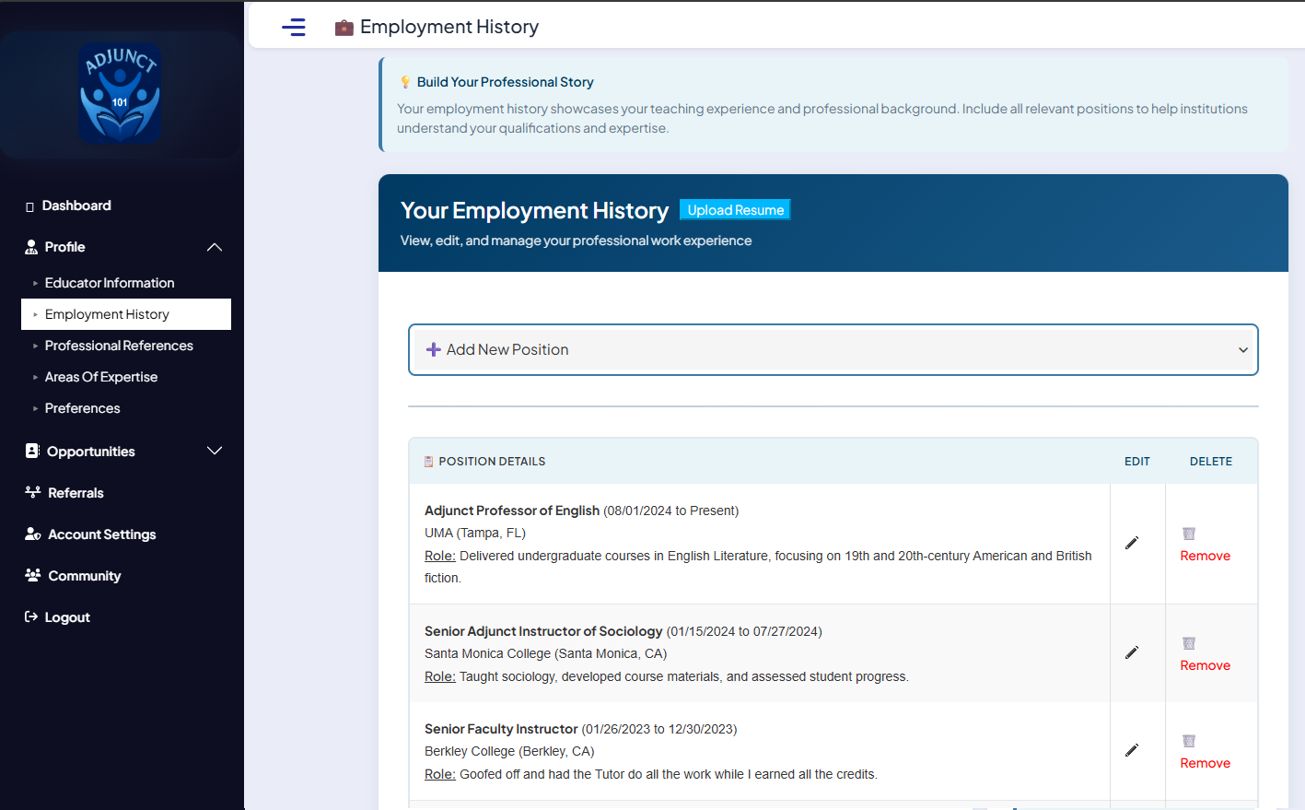Image resolution: width=1305 pixels, height=810 pixels.
Task: Click Remove under the Berkley College position
Action: click(x=1205, y=762)
